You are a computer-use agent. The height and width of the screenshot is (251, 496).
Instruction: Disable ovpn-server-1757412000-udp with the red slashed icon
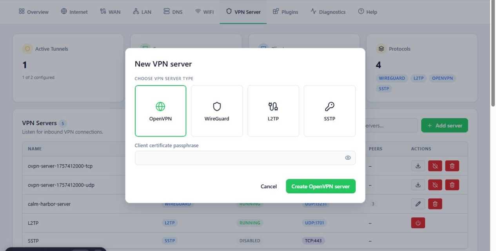click(x=435, y=185)
